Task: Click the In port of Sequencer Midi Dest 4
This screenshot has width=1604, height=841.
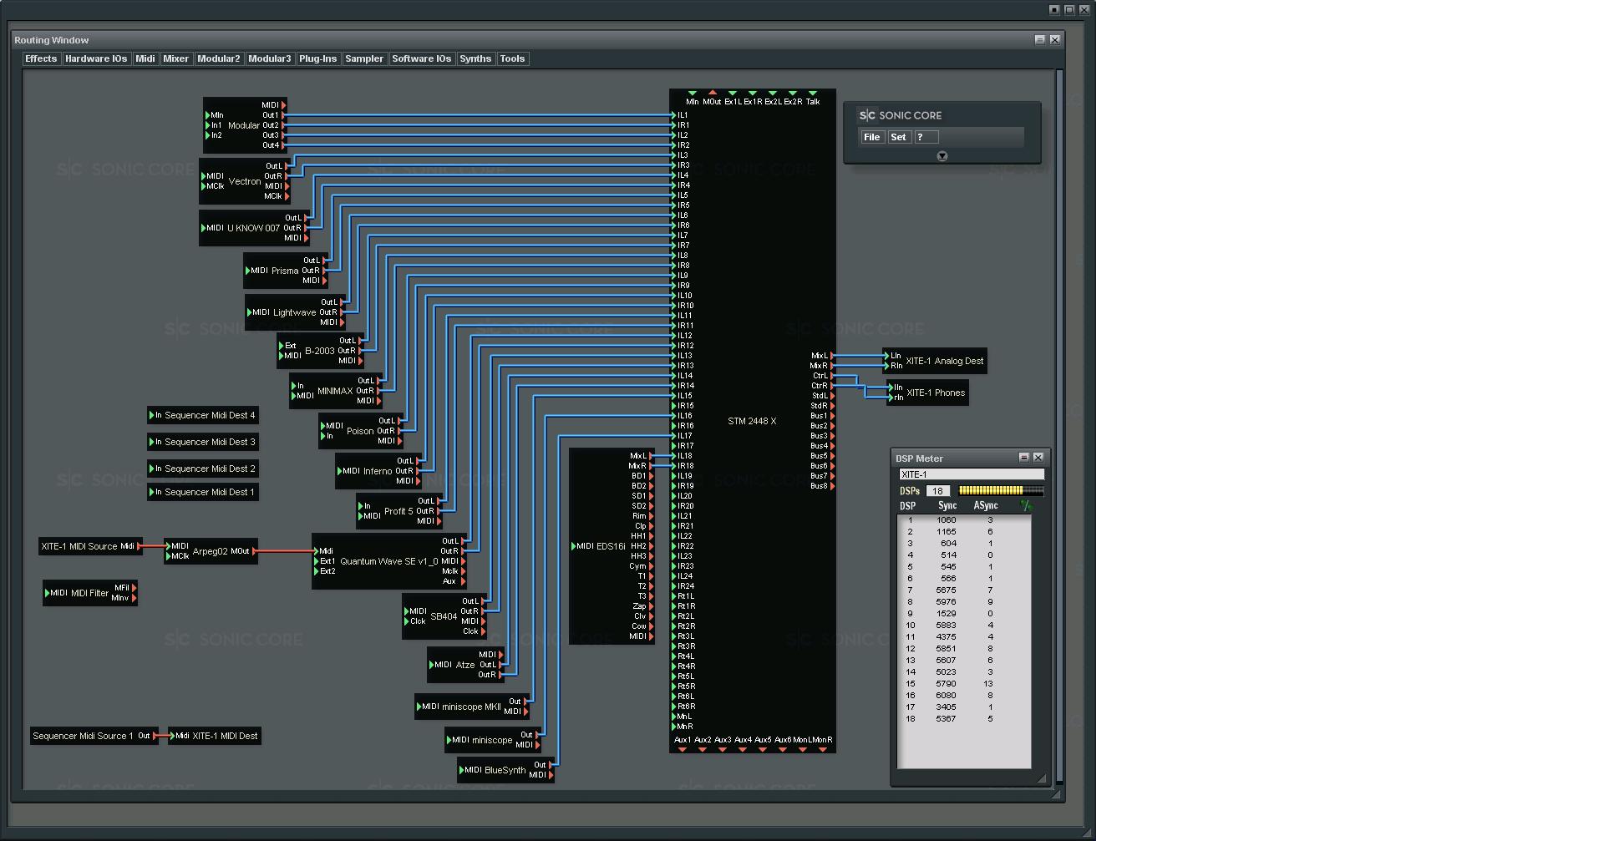Action: 152,415
